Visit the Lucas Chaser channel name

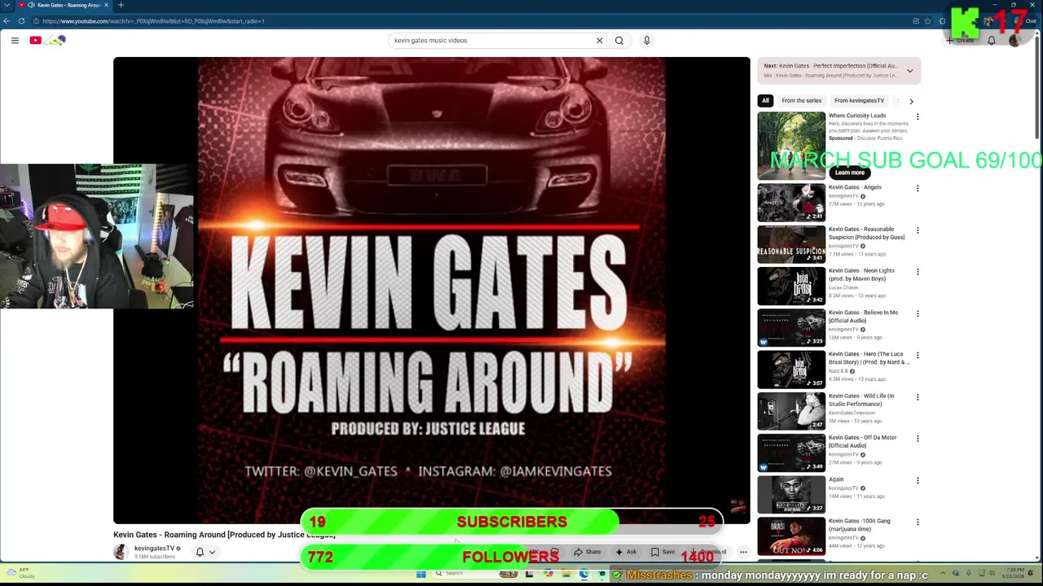(843, 287)
